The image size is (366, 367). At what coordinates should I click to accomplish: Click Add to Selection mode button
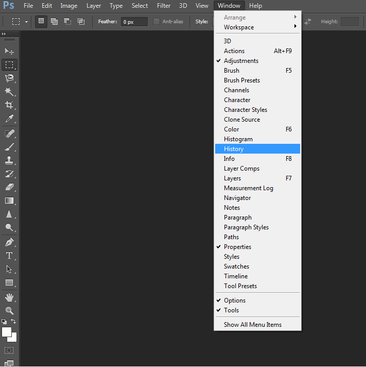(x=54, y=22)
